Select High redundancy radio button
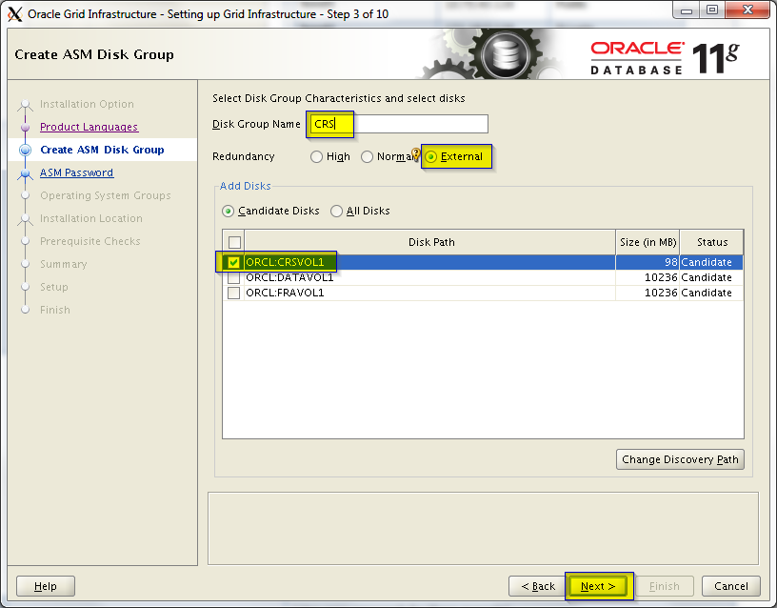This screenshot has width=777, height=608. coord(317,157)
